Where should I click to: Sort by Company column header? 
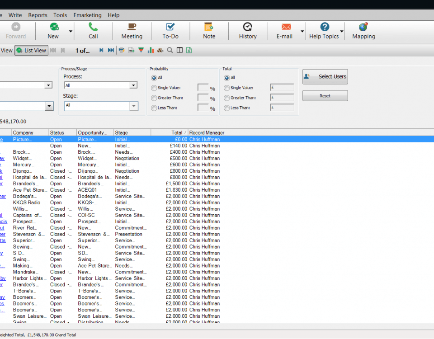[x=30, y=132]
